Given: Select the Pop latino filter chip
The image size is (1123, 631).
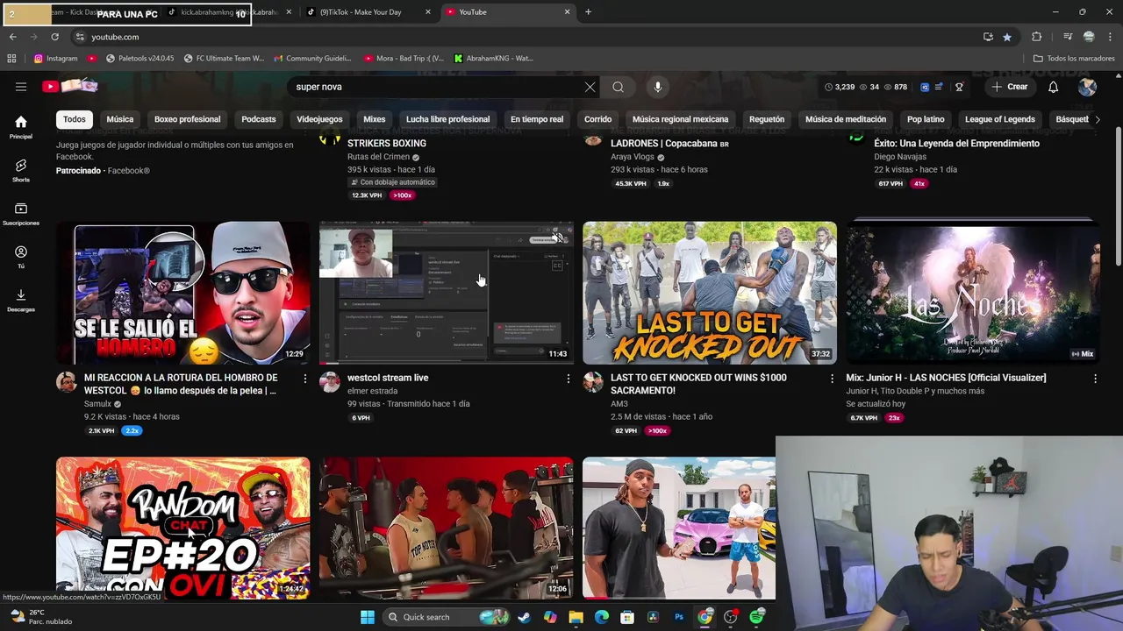Looking at the screenshot, I should 926,119.
